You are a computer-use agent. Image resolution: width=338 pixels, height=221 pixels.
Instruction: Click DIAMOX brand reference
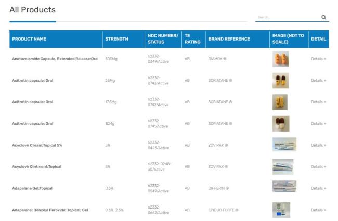pyautogui.click(x=217, y=59)
